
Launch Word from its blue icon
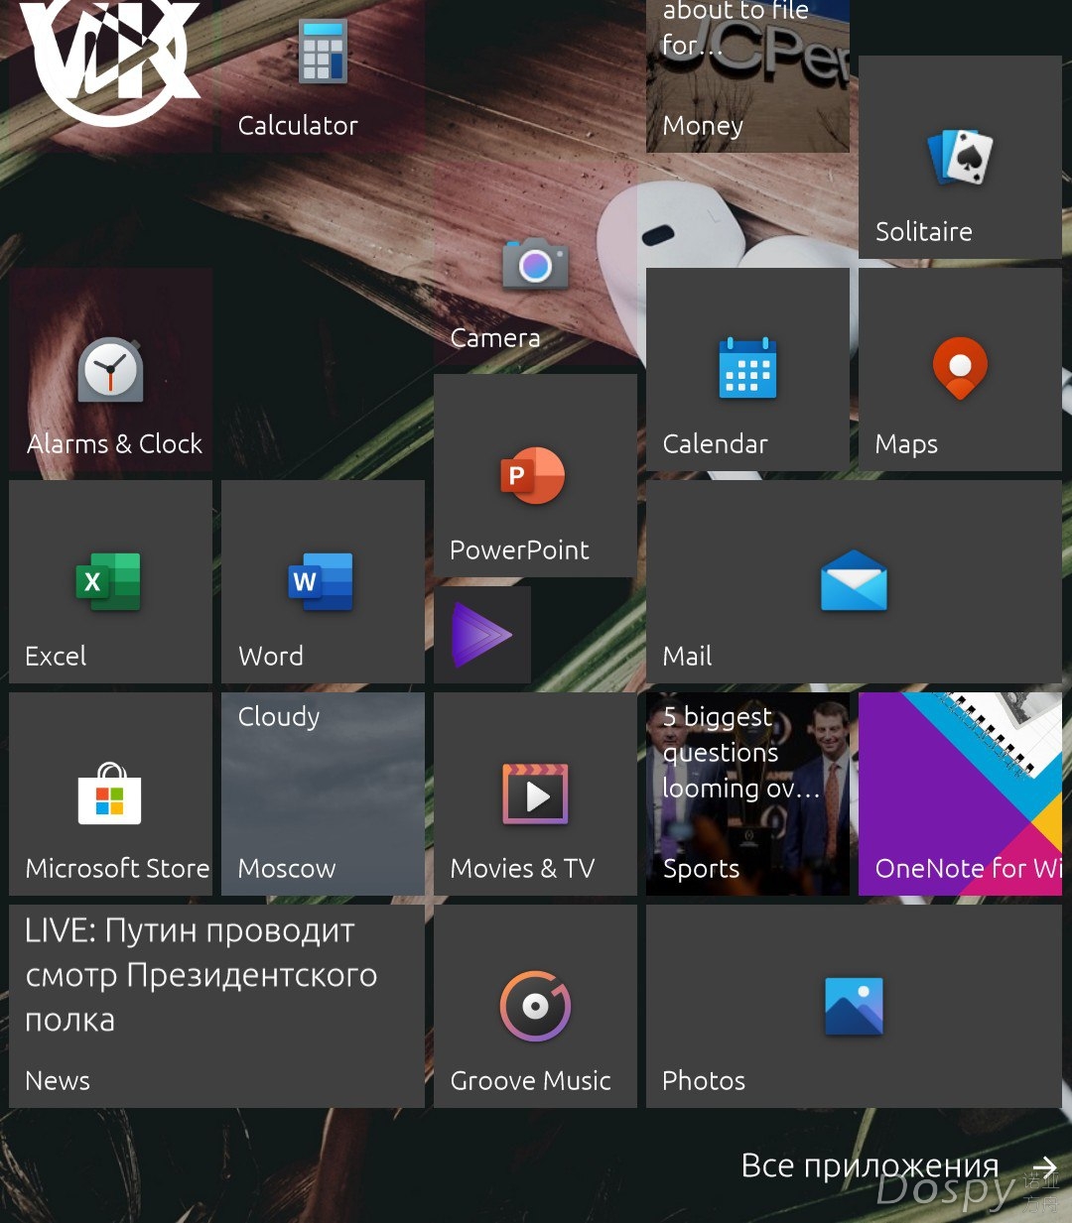(323, 581)
